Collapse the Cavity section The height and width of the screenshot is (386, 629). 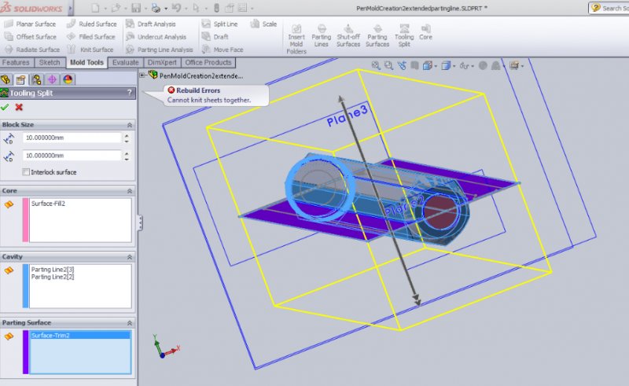[x=129, y=256]
